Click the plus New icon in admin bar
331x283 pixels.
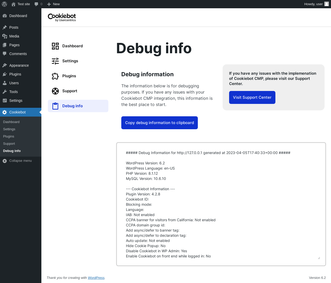coord(49,4)
